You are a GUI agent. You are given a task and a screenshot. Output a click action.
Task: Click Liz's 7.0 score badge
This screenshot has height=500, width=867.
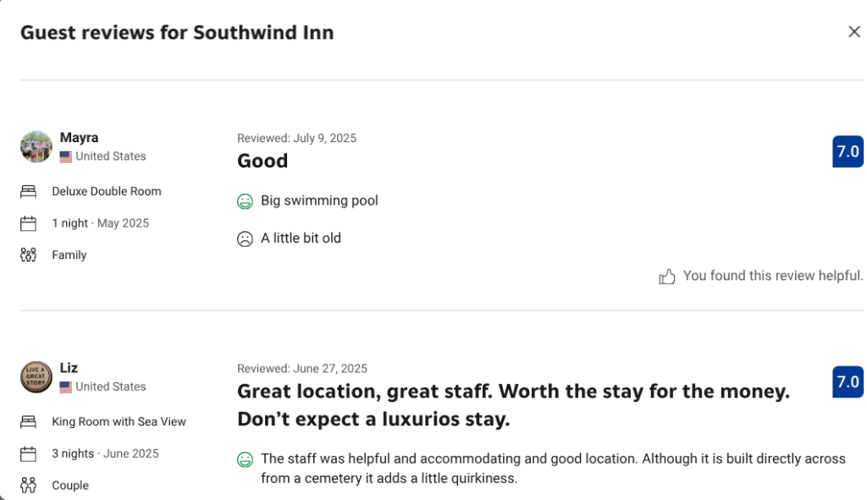848,382
